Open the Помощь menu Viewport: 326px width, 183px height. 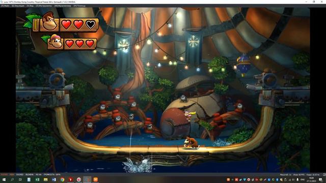[x=79, y=6]
